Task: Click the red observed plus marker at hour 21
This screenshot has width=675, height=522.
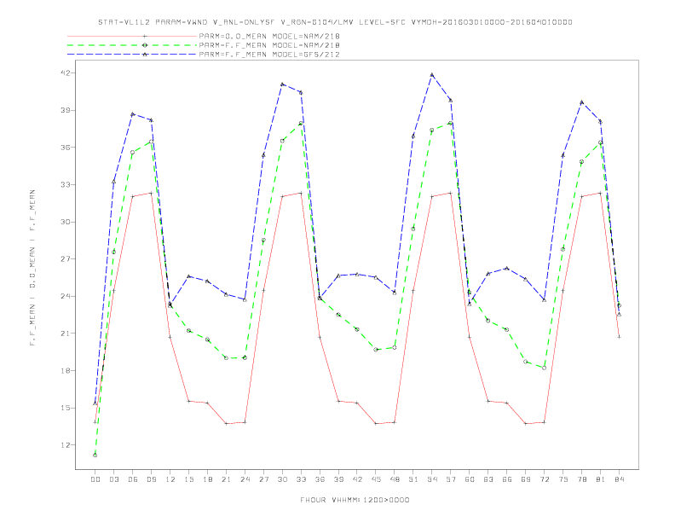Action: 226,424
